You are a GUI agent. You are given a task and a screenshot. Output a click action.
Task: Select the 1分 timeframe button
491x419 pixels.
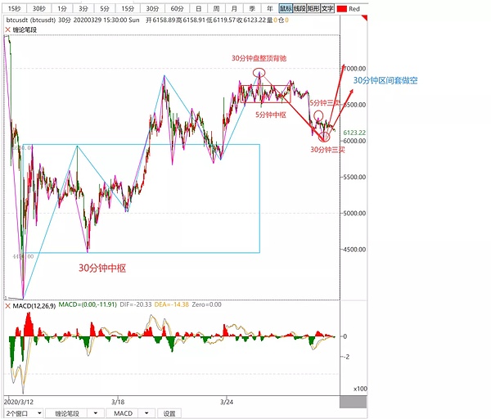click(63, 9)
